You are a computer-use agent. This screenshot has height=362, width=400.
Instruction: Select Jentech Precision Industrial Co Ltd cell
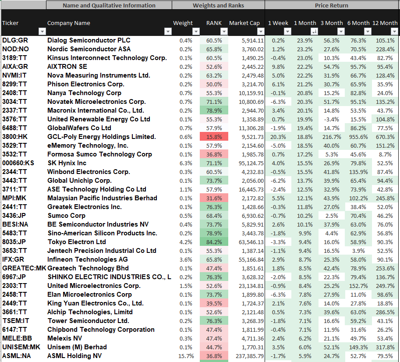[x=109, y=251]
